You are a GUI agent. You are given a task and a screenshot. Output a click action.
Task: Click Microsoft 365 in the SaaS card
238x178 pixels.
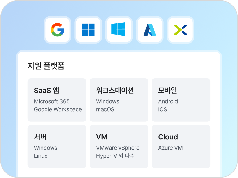click(52, 101)
